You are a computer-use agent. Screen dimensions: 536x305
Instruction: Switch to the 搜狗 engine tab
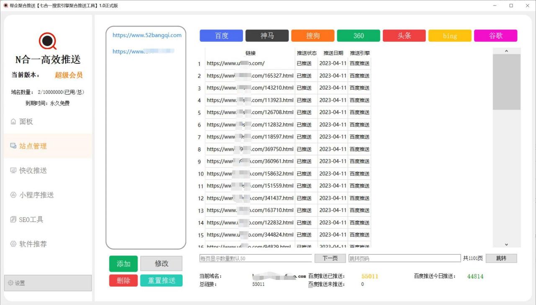click(313, 36)
